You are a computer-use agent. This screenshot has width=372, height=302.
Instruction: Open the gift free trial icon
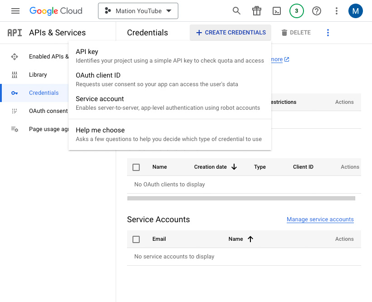click(x=257, y=11)
